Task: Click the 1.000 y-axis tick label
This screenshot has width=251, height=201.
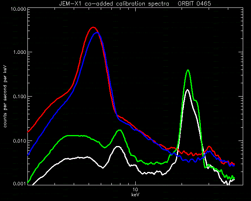Action: 20,52
